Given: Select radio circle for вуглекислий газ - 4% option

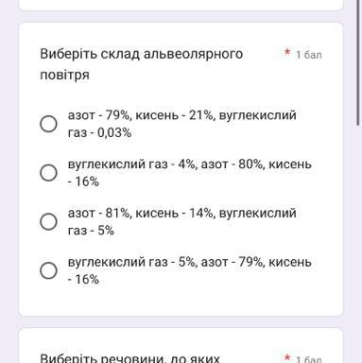Looking at the screenshot, I should tap(48, 173).
